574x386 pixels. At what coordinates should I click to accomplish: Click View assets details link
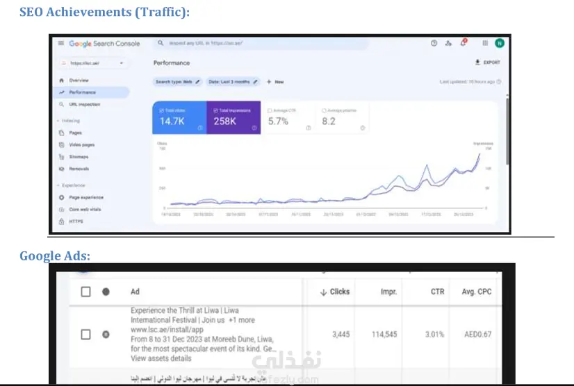click(x=161, y=358)
